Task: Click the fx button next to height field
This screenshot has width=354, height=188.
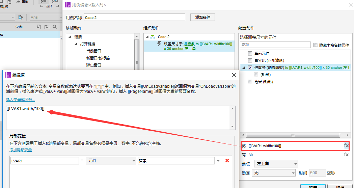Action: click(x=346, y=155)
